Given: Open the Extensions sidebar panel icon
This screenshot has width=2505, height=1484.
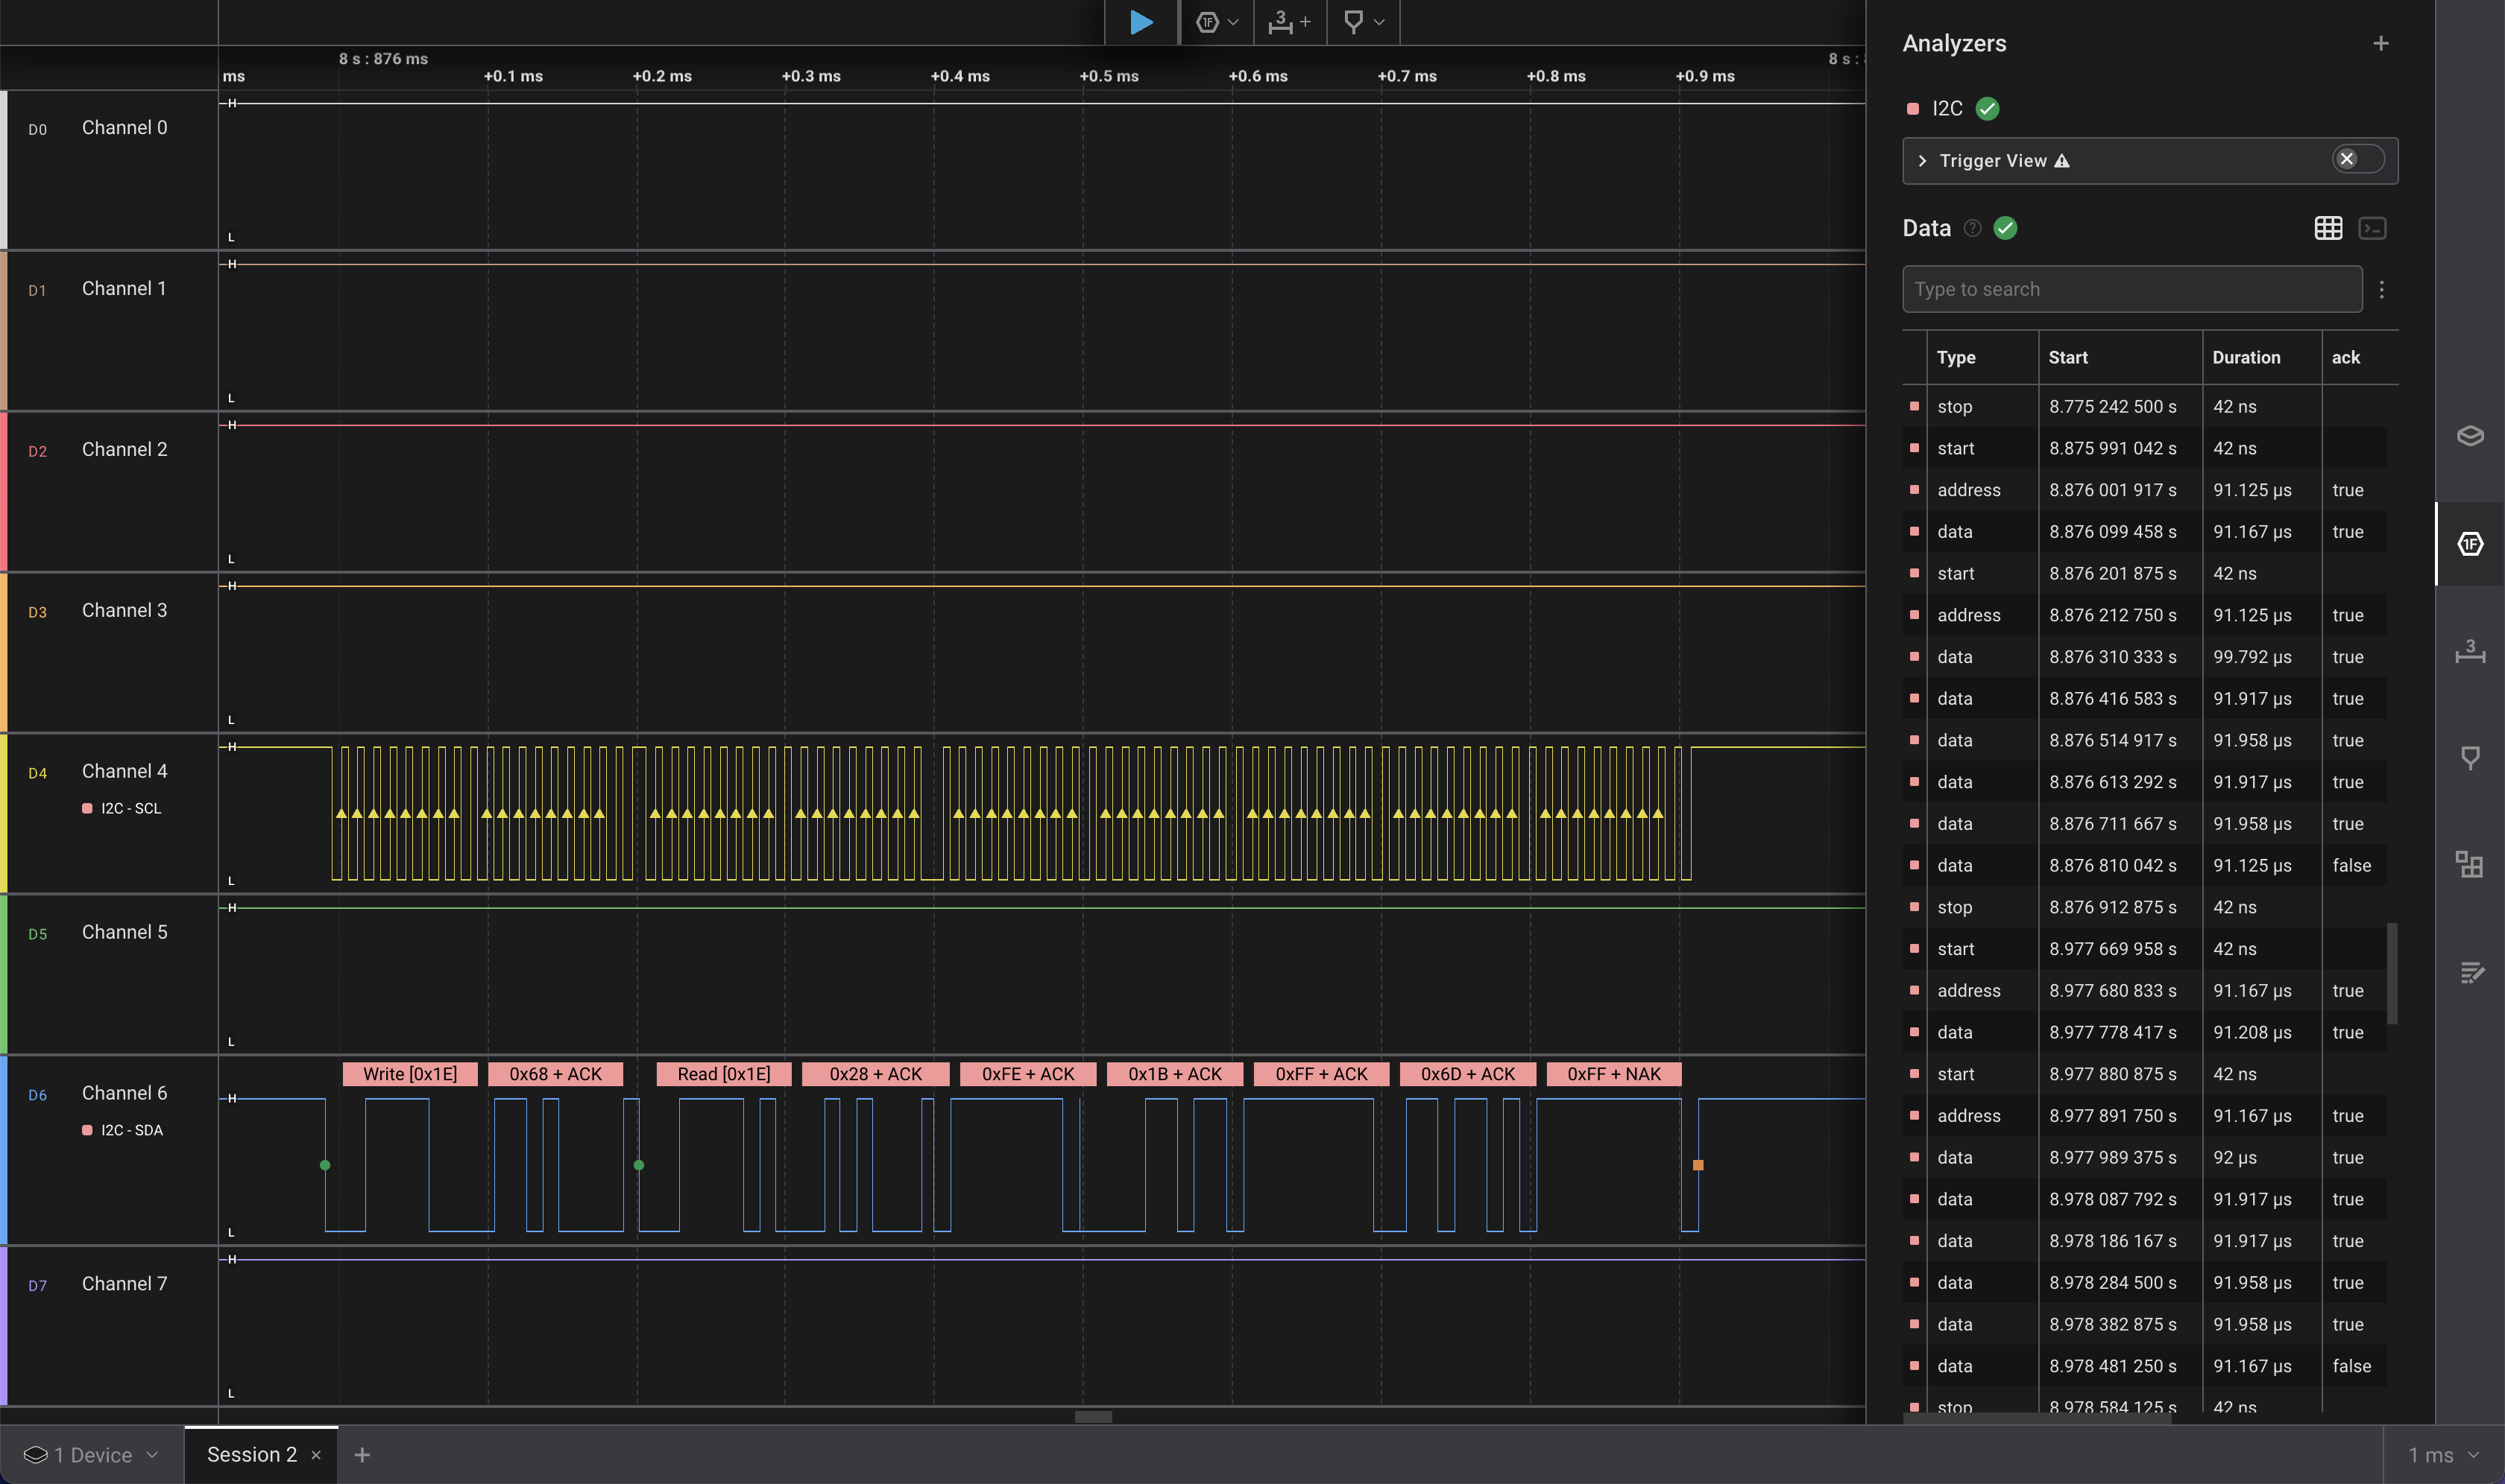Looking at the screenshot, I should (2469, 864).
